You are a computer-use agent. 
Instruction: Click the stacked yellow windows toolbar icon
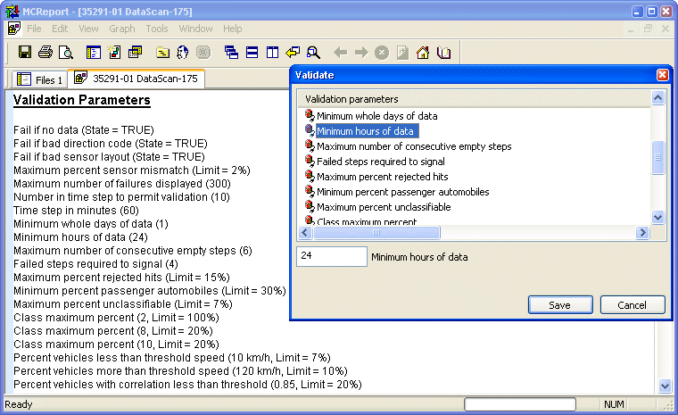tap(135, 53)
